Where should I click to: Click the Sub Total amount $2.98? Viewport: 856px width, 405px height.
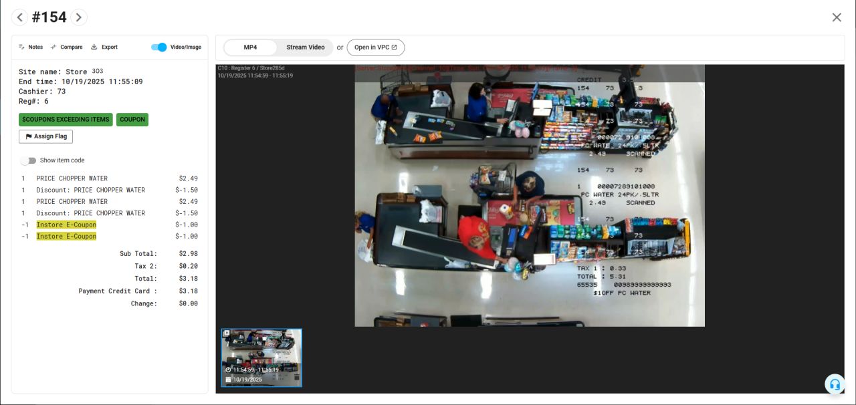[x=188, y=254]
